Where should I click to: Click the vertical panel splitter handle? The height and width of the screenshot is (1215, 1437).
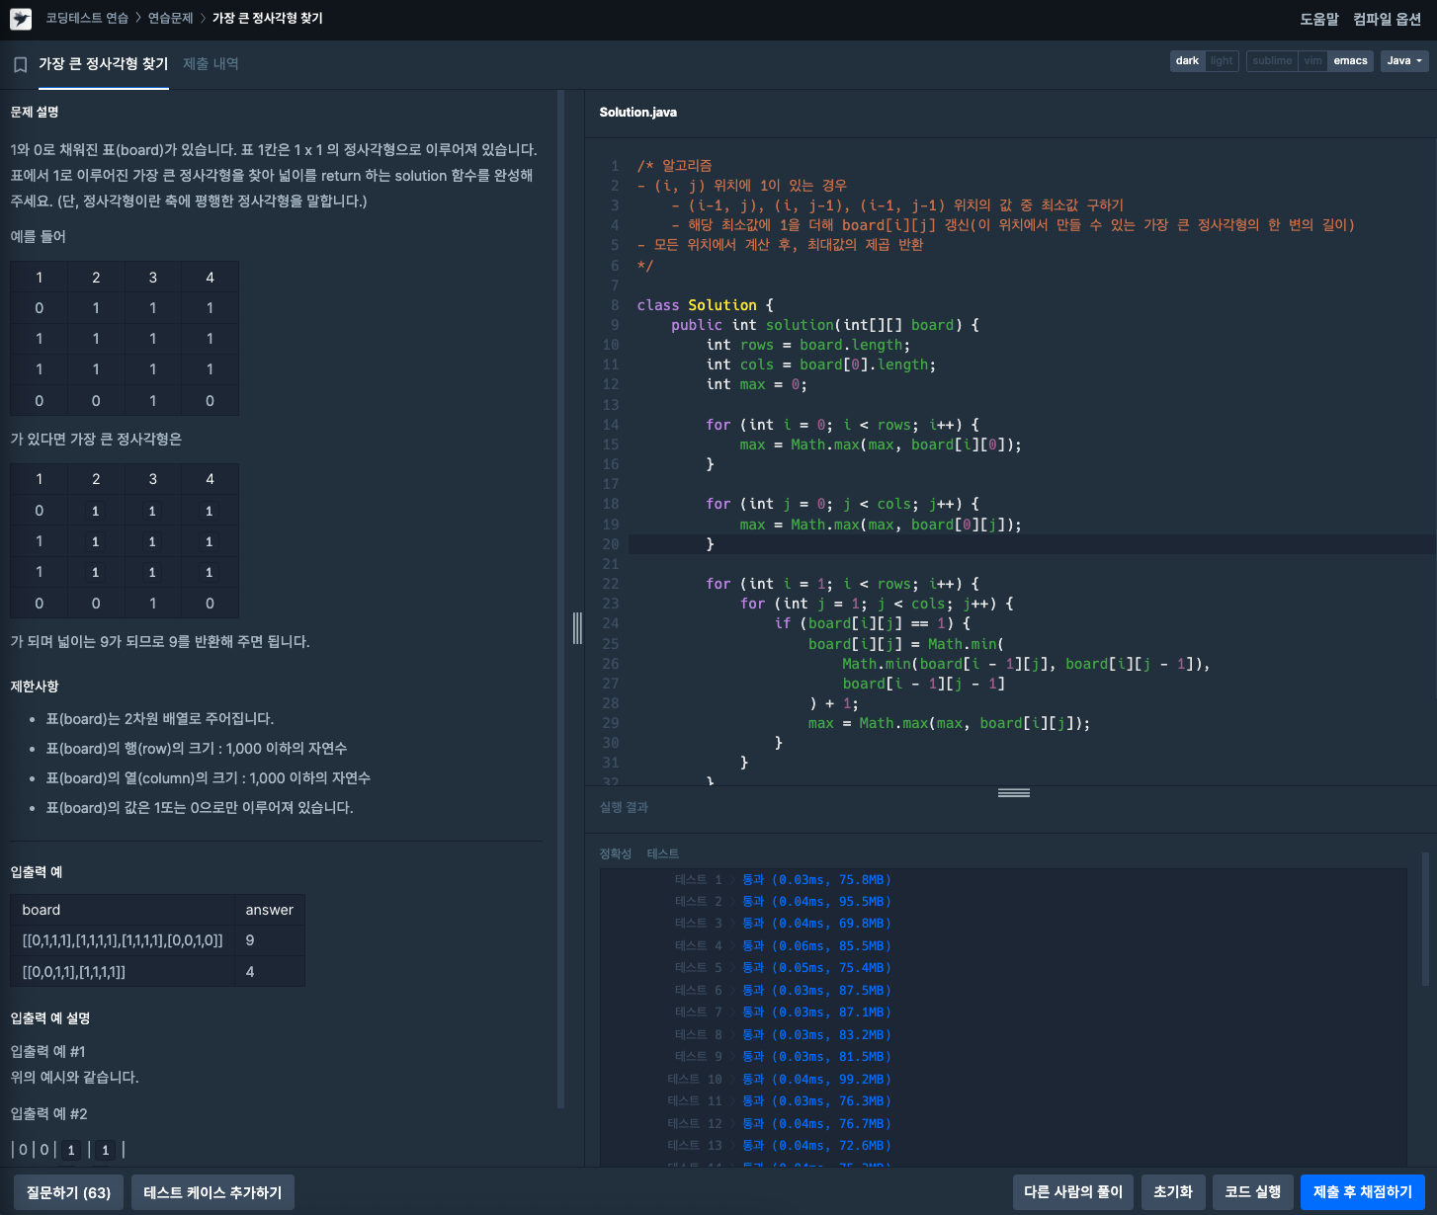577,628
